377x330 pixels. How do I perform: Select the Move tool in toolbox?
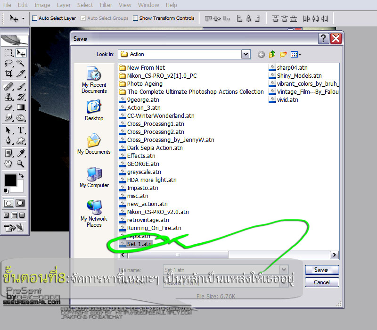(x=21, y=53)
